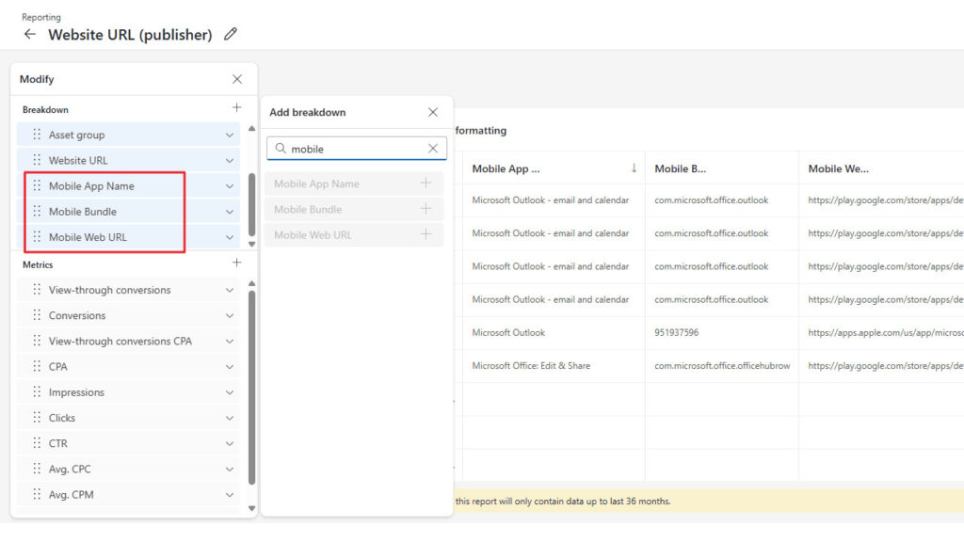This screenshot has height=542, width=964.
Task: Add Mobile App Name with its plus icon
Action: 426,183
